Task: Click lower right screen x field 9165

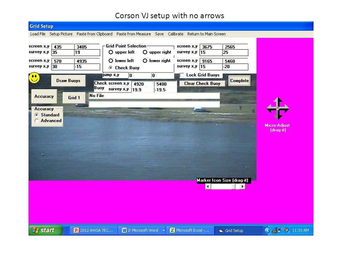Action: [211, 61]
